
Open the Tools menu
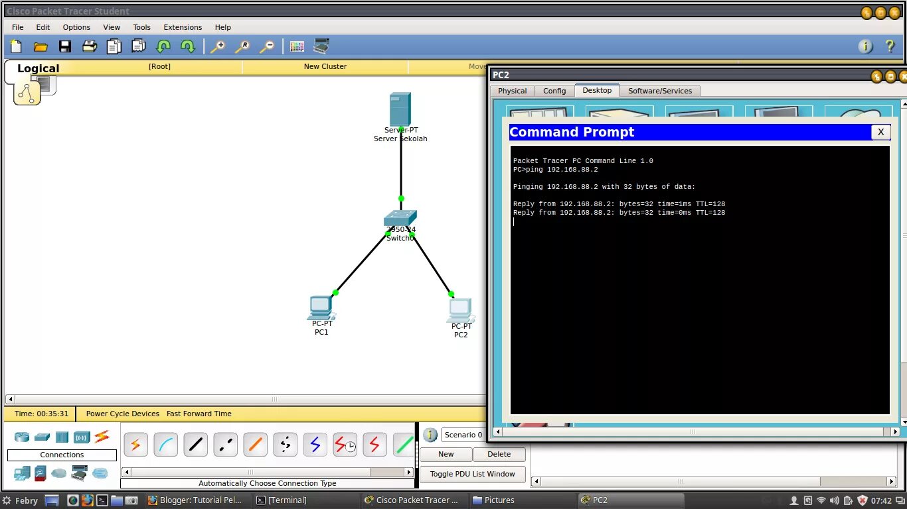pyautogui.click(x=141, y=27)
